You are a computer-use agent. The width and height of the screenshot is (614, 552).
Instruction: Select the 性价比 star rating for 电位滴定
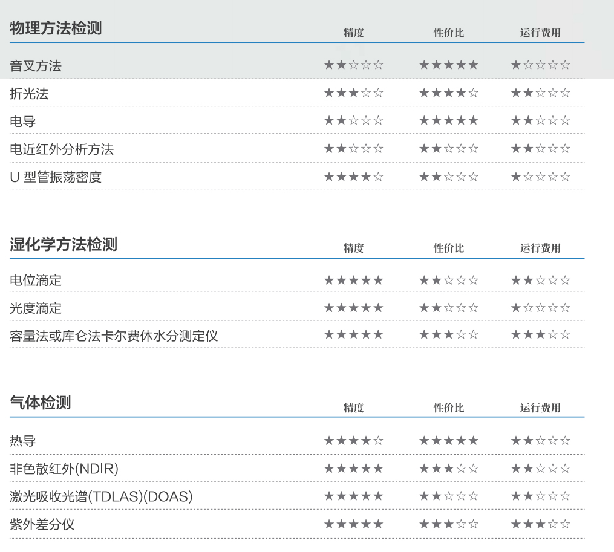(x=448, y=281)
